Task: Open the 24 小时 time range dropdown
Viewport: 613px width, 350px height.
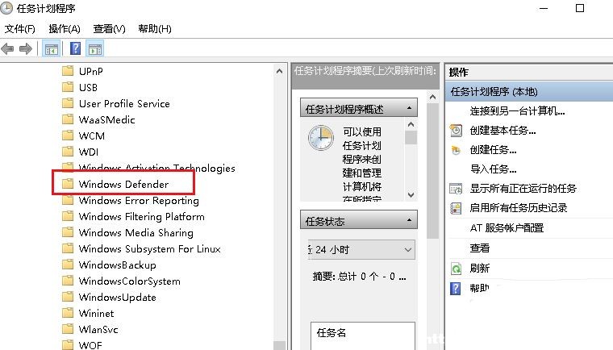Action: coord(361,249)
